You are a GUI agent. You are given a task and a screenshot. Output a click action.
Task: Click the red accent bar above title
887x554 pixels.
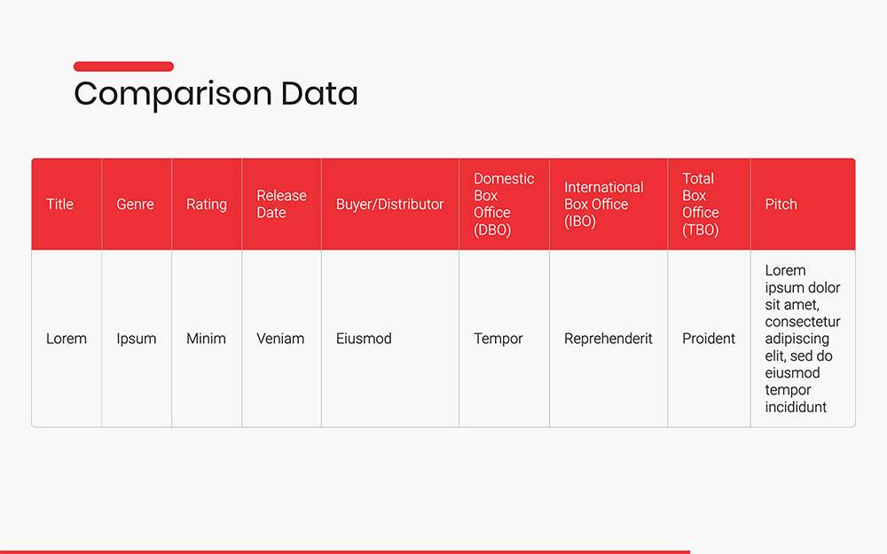(x=123, y=66)
